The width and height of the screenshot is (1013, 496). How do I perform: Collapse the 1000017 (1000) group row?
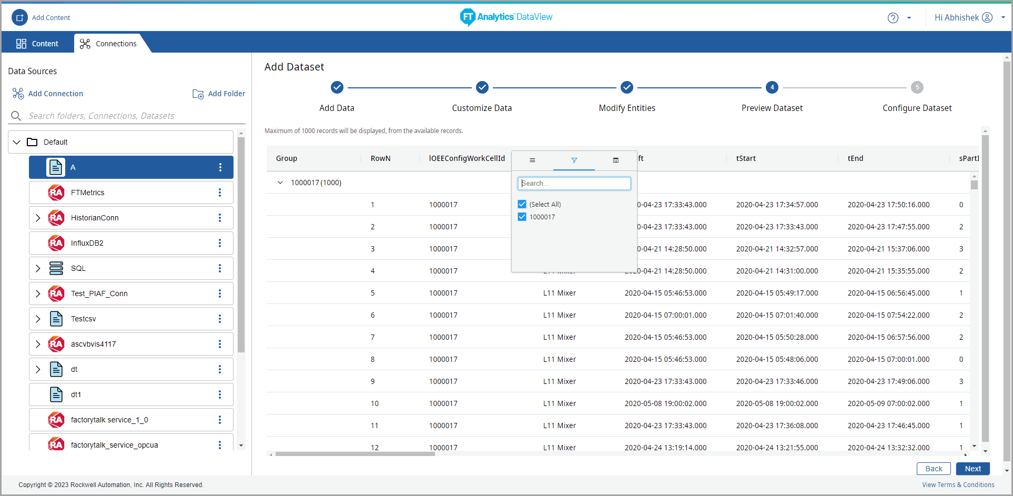pyautogui.click(x=280, y=183)
